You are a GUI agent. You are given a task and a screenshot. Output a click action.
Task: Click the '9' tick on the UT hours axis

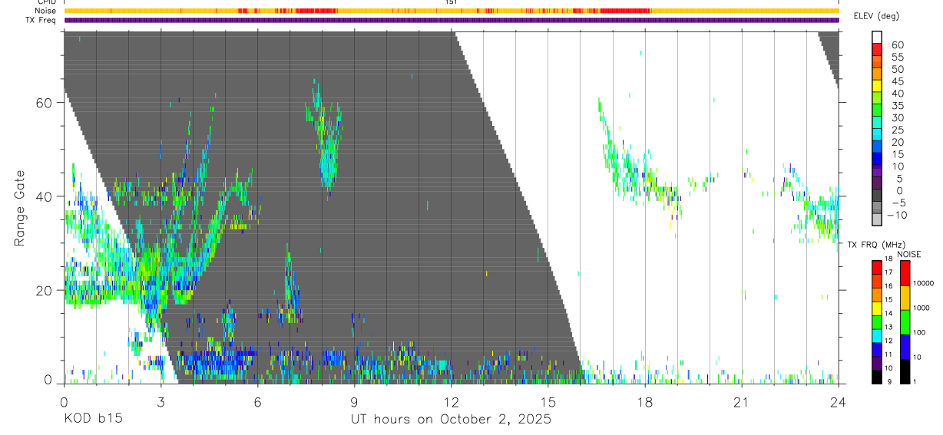click(x=354, y=401)
